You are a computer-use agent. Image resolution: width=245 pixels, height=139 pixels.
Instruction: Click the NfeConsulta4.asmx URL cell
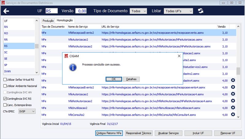point(149,115)
